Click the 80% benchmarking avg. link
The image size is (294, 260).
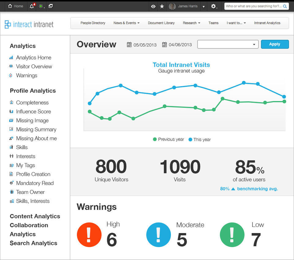[249, 189]
